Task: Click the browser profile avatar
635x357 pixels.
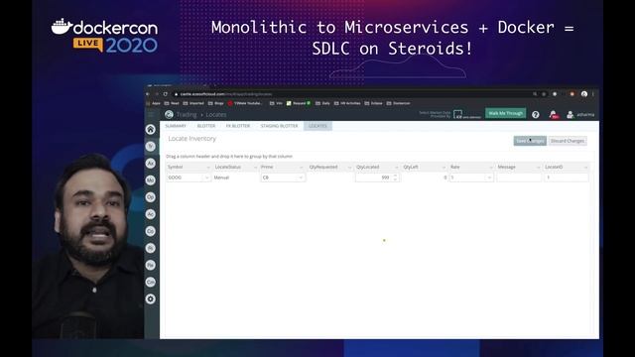Action: [584, 94]
